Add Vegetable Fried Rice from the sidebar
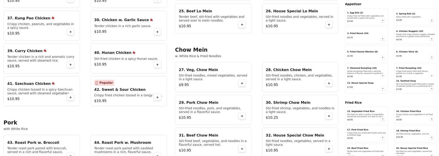 383,119
